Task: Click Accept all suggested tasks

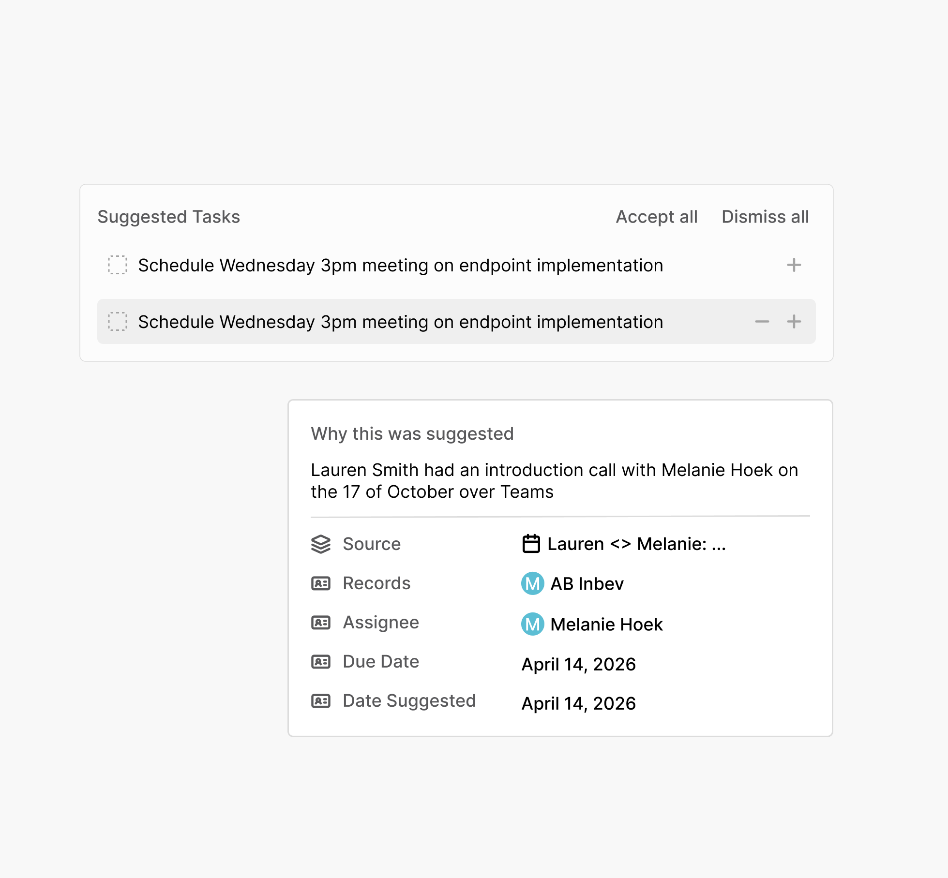Action: click(656, 217)
